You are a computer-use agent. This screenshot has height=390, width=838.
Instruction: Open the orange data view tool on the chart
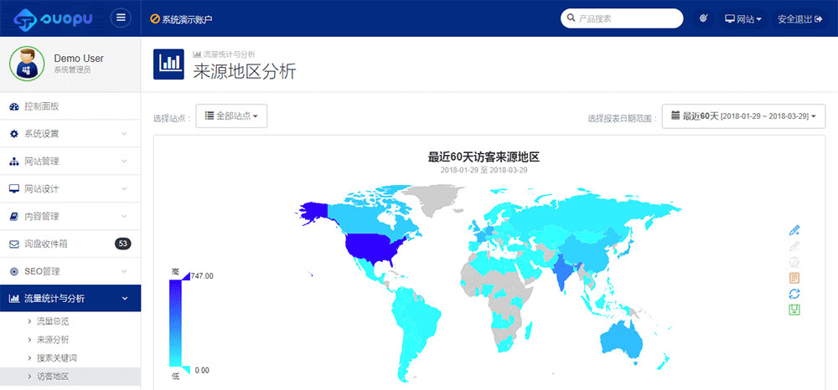click(794, 278)
